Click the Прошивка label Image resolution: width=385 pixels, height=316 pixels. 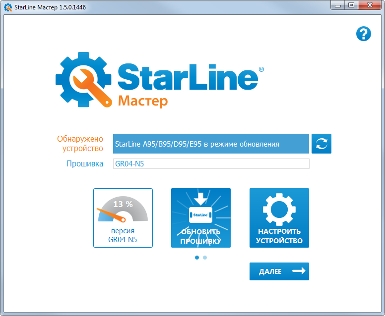click(85, 164)
